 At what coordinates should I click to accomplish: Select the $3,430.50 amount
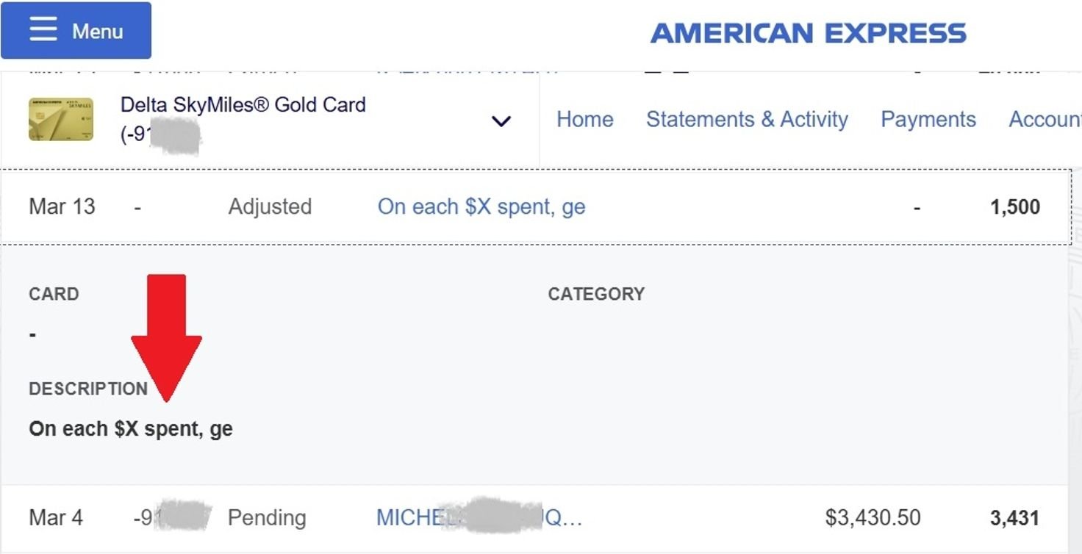pos(873,517)
